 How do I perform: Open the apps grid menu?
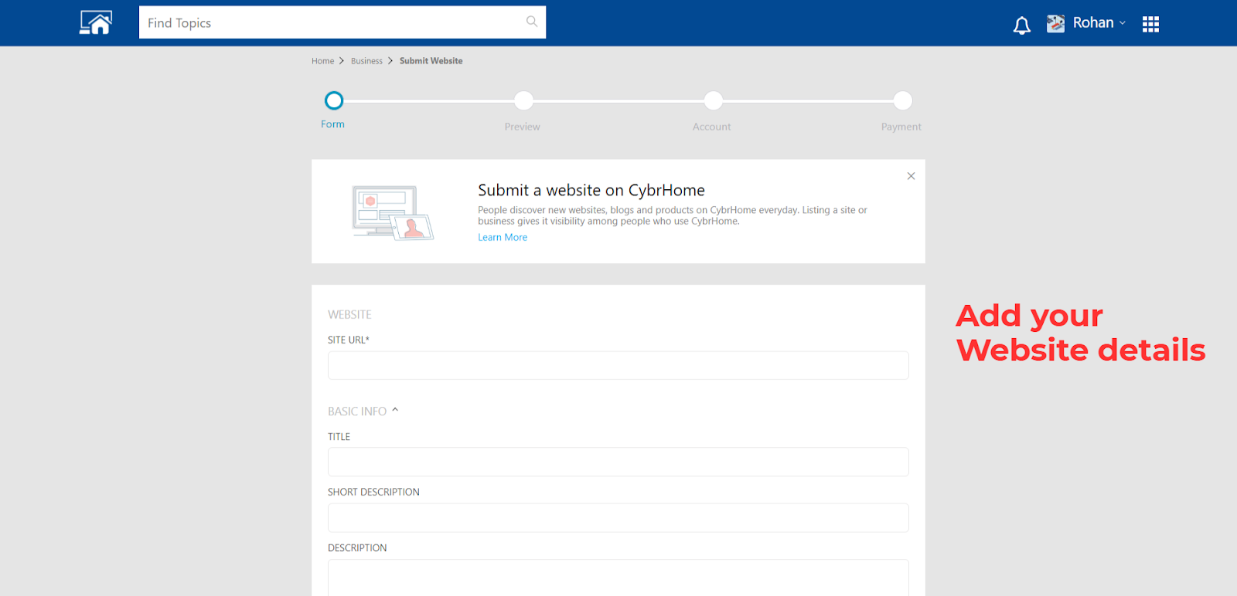[1150, 24]
